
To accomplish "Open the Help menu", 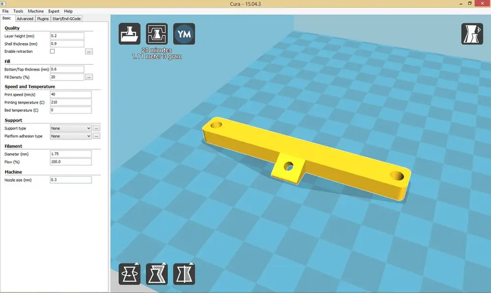I will pos(68,11).
